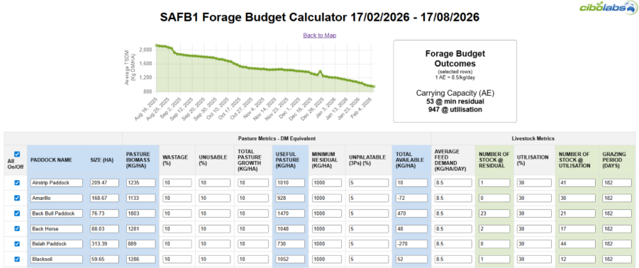Click Blacksoil total available 52
Image resolution: width=639 pixels, height=268 pixels.
pos(411,259)
